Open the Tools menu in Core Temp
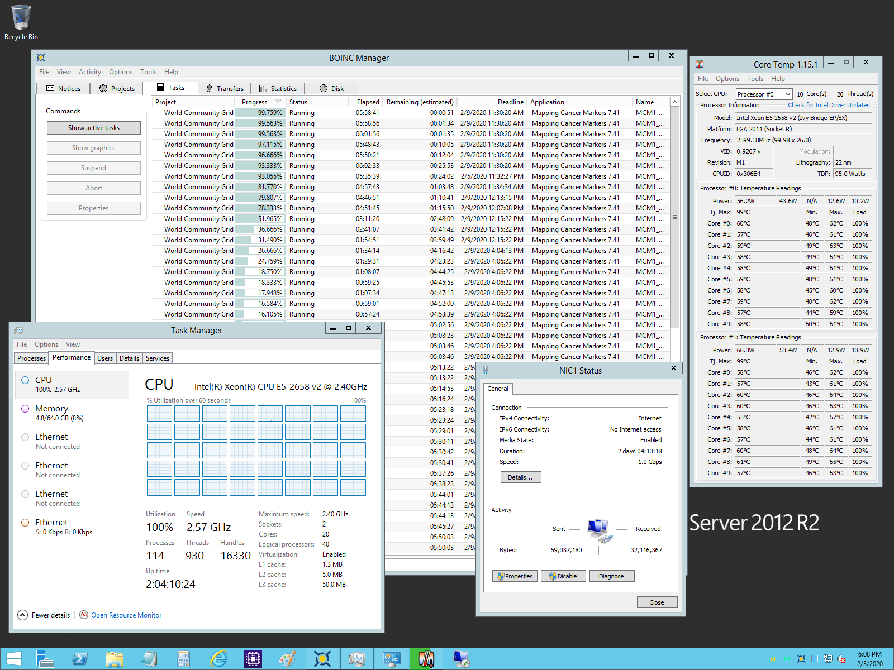This screenshot has width=894, height=670. (755, 79)
